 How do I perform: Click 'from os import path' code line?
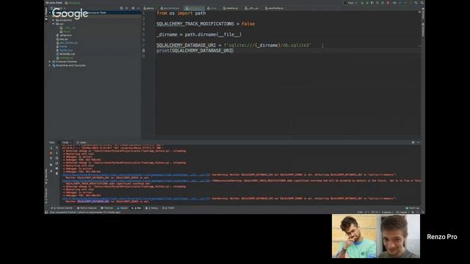[181, 13]
